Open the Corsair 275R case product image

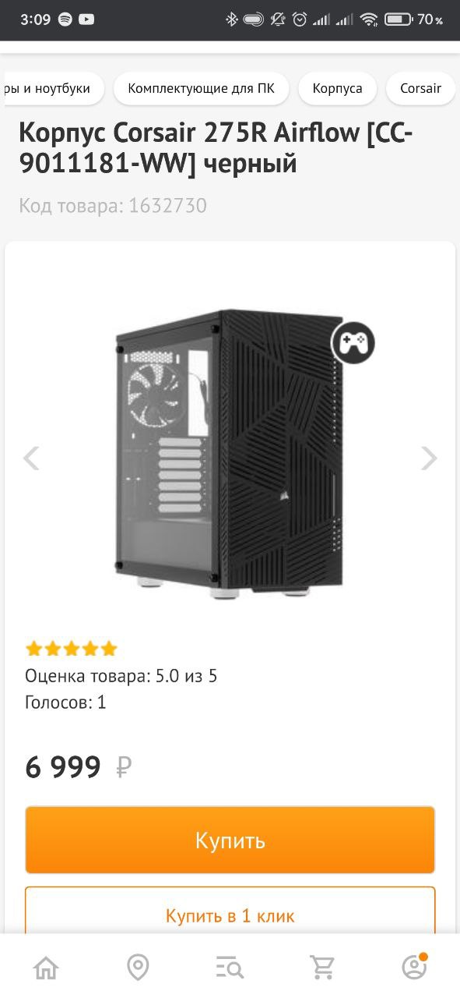(230, 455)
